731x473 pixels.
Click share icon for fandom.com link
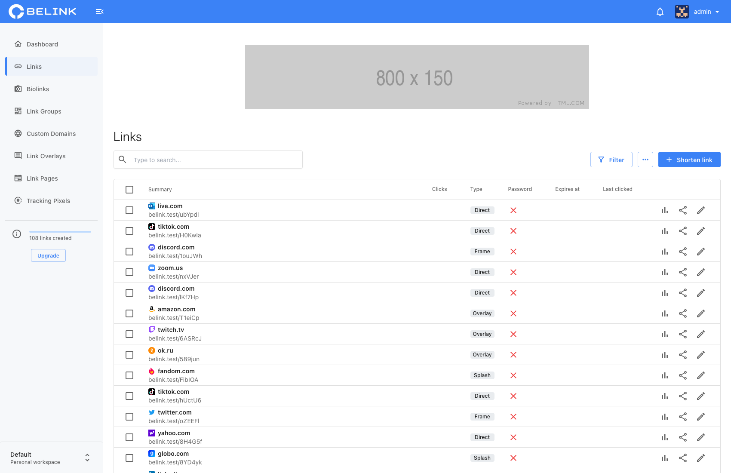click(x=683, y=375)
